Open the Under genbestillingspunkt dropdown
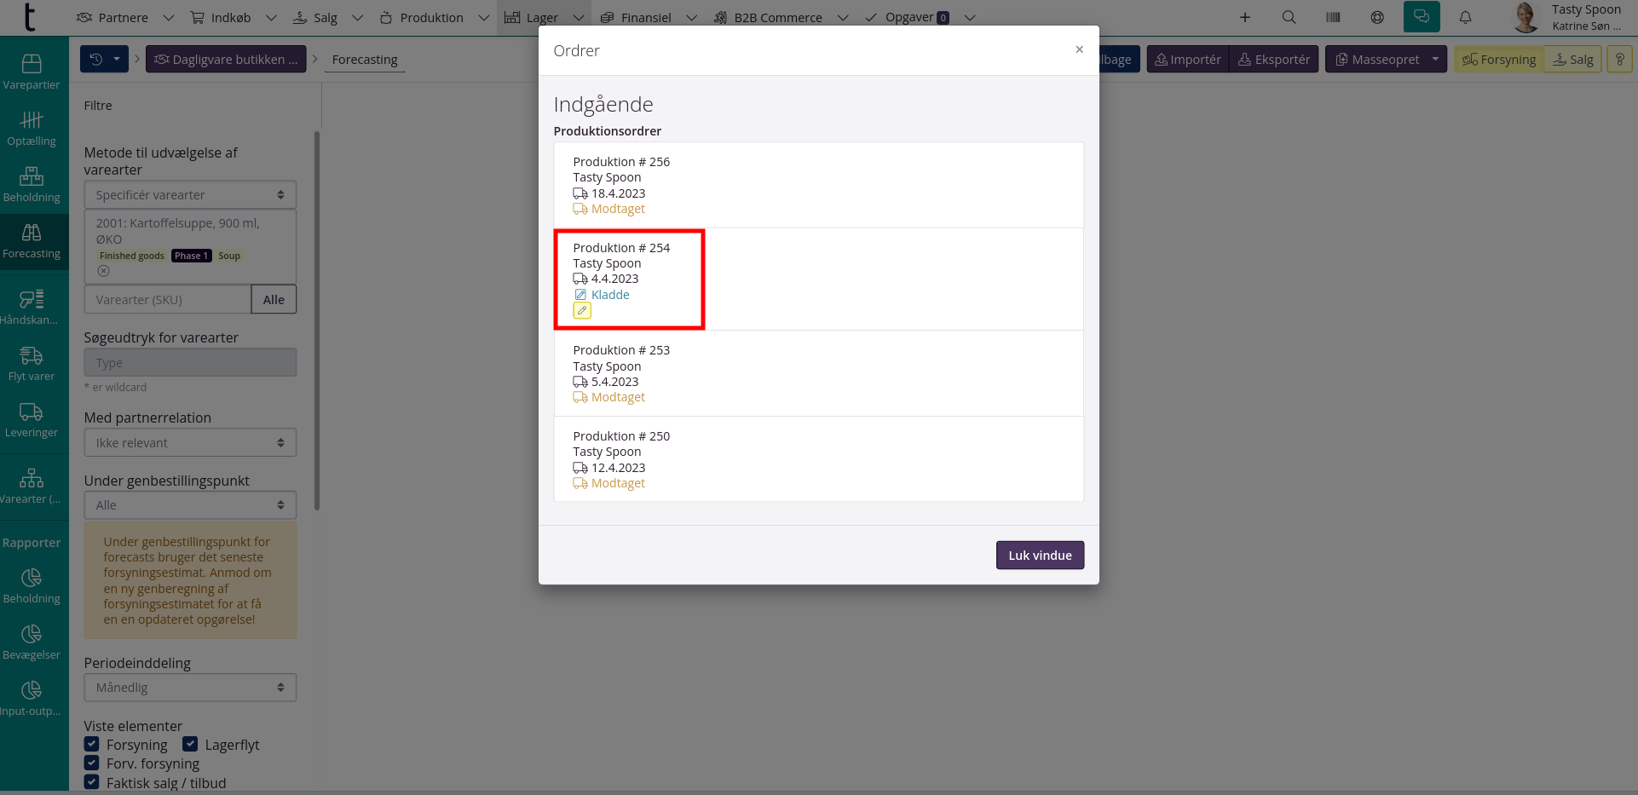This screenshot has width=1638, height=795. (x=190, y=505)
